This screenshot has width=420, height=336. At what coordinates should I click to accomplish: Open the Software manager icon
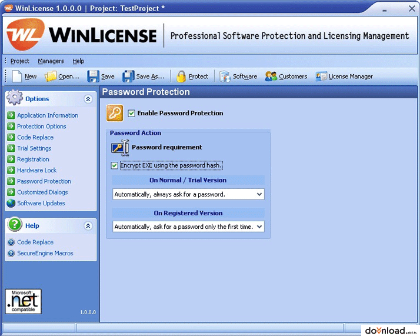[x=225, y=76]
